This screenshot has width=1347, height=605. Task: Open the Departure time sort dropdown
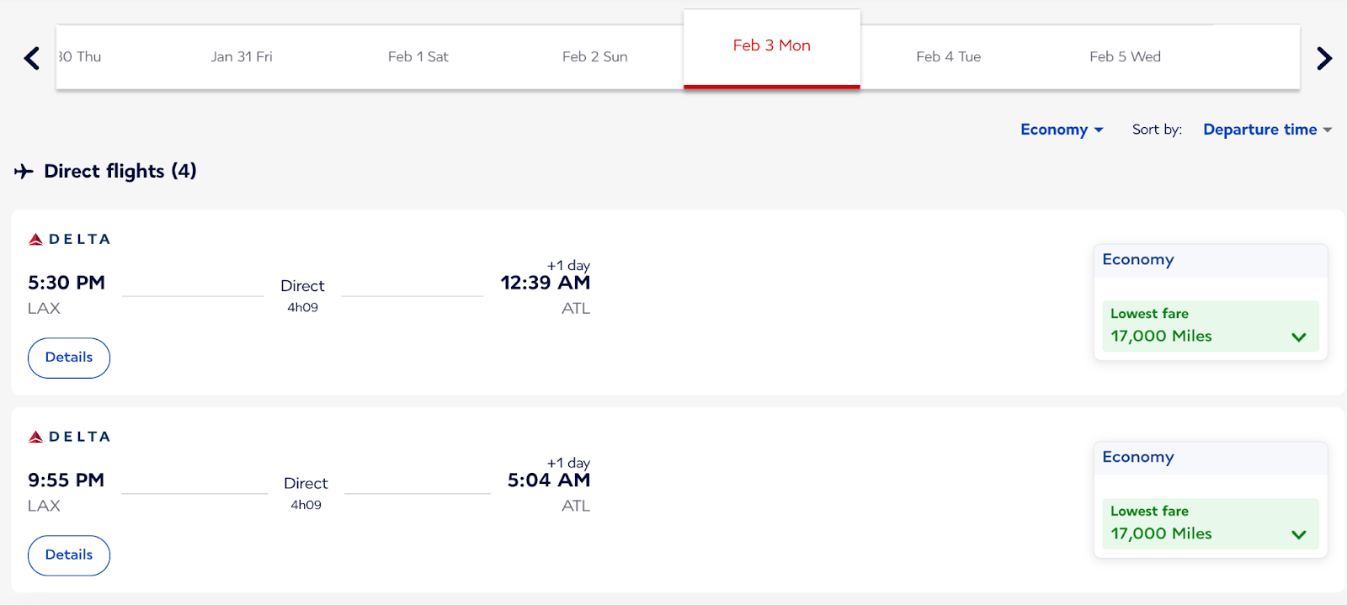click(x=1266, y=130)
